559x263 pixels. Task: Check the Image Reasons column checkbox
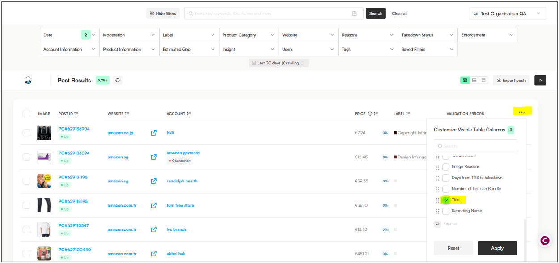[446, 167]
